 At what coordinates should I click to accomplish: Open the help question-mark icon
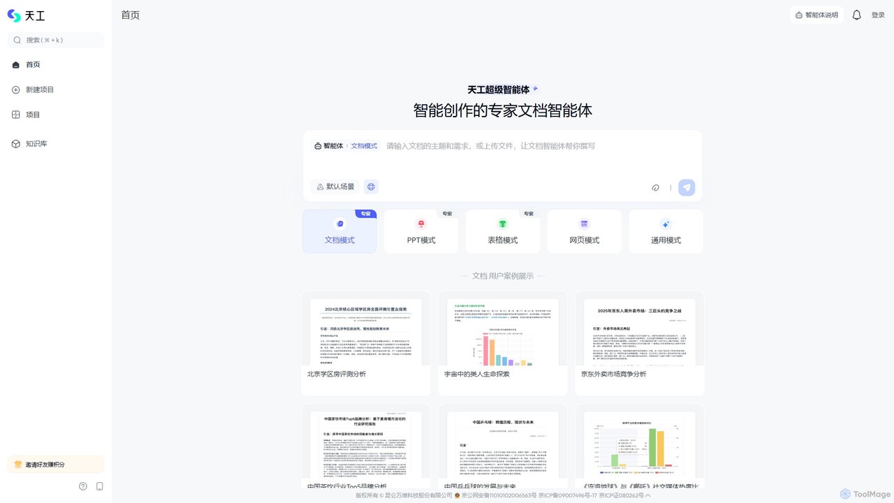point(83,486)
